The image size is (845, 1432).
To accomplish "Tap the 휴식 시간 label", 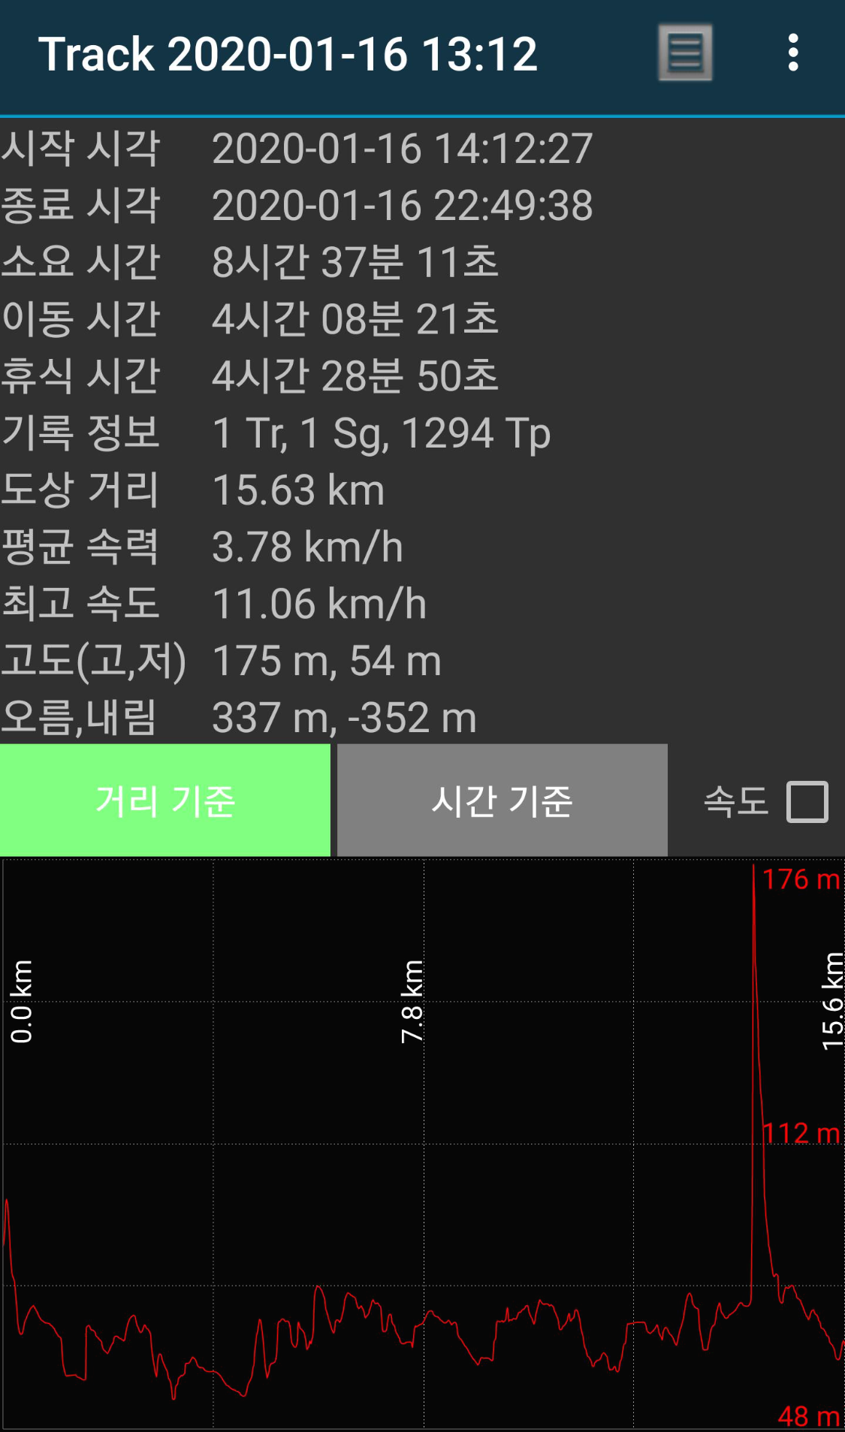I will pyautogui.click(x=80, y=376).
